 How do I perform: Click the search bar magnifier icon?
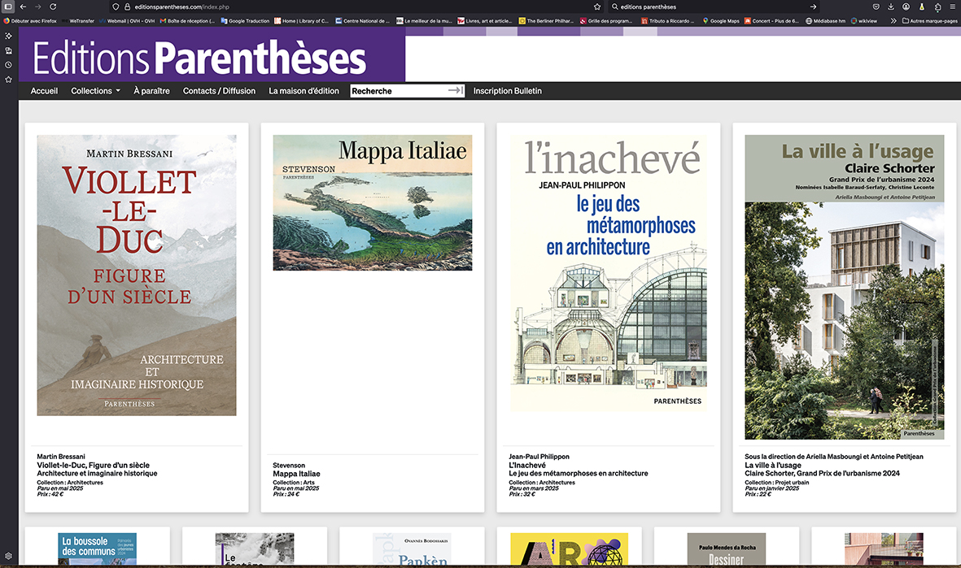(x=614, y=7)
